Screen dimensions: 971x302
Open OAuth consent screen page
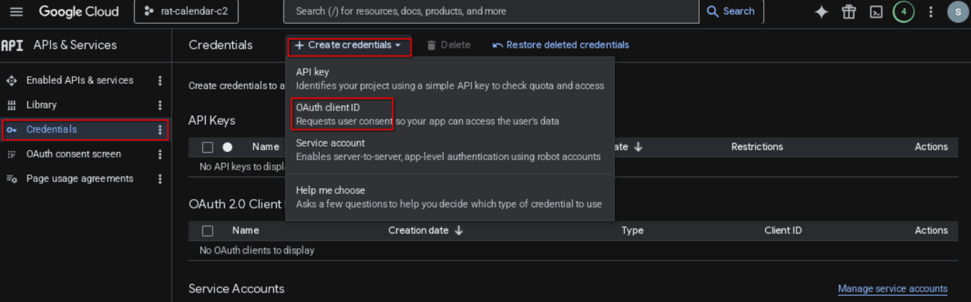[74, 154]
